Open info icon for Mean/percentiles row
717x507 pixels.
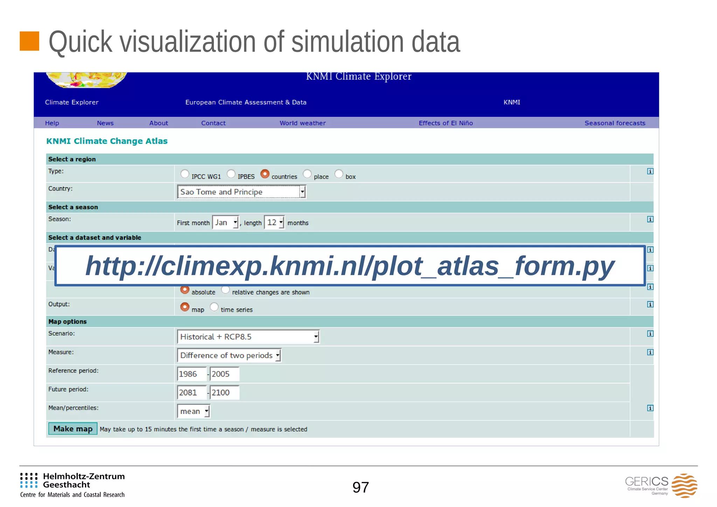(650, 408)
